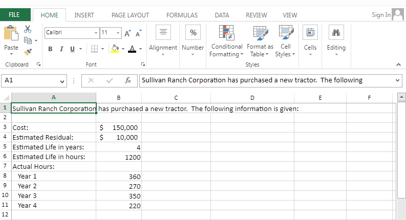Open Format as Table
The image size is (406, 220).
tap(260, 41)
